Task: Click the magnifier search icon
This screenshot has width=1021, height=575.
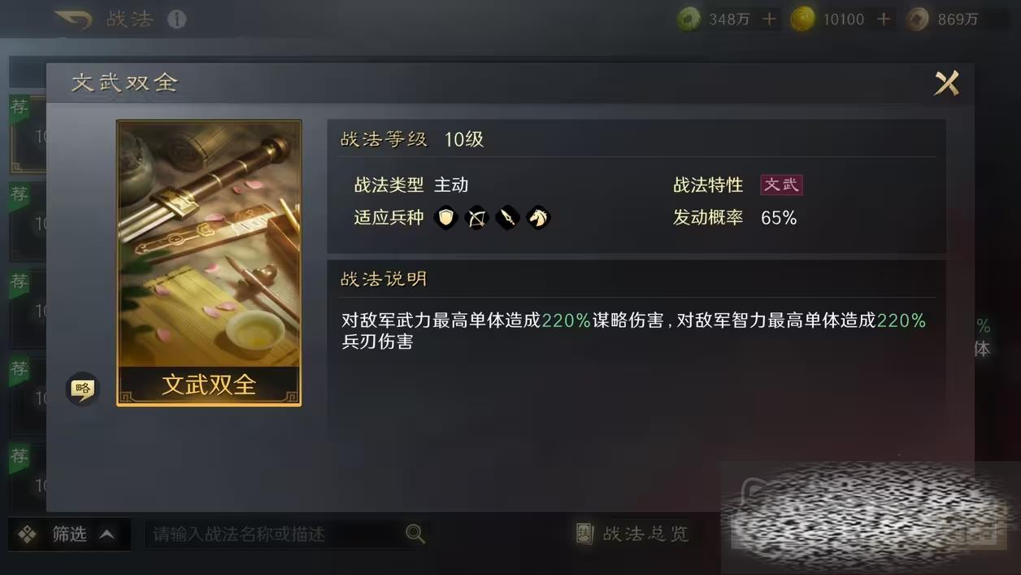Action: click(x=415, y=534)
